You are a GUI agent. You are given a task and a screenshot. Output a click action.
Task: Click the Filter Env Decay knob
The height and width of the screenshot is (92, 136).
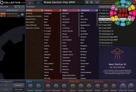81,86
